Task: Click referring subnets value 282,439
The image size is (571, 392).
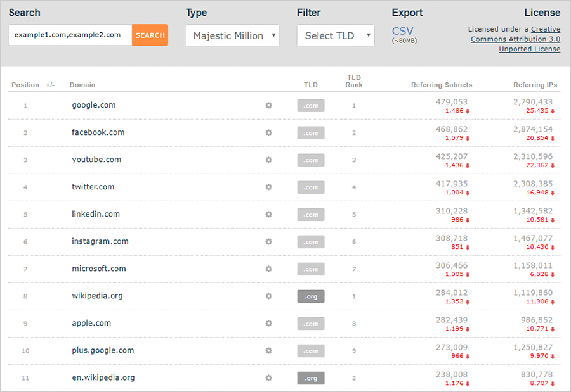Action: pos(452,320)
